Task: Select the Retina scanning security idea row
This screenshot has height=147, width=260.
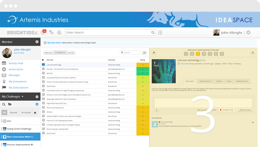Action: (95, 107)
